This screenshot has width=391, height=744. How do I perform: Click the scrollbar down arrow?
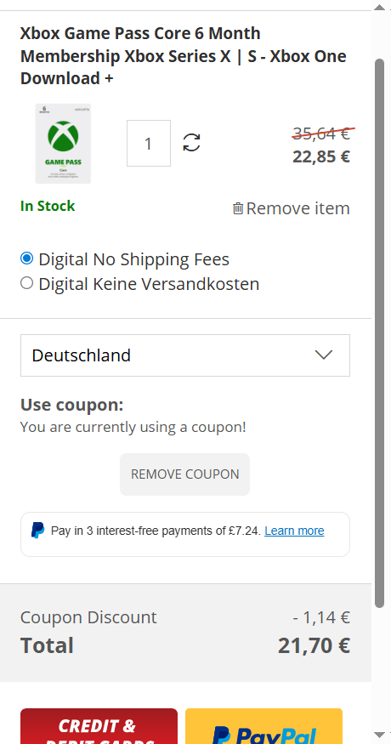tap(379, 735)
